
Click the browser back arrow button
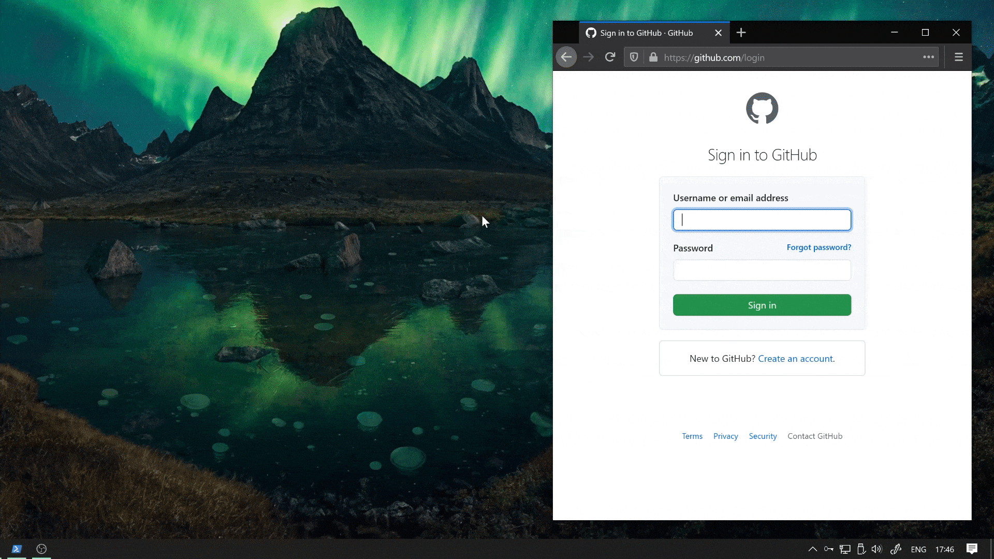click(566, 57)
